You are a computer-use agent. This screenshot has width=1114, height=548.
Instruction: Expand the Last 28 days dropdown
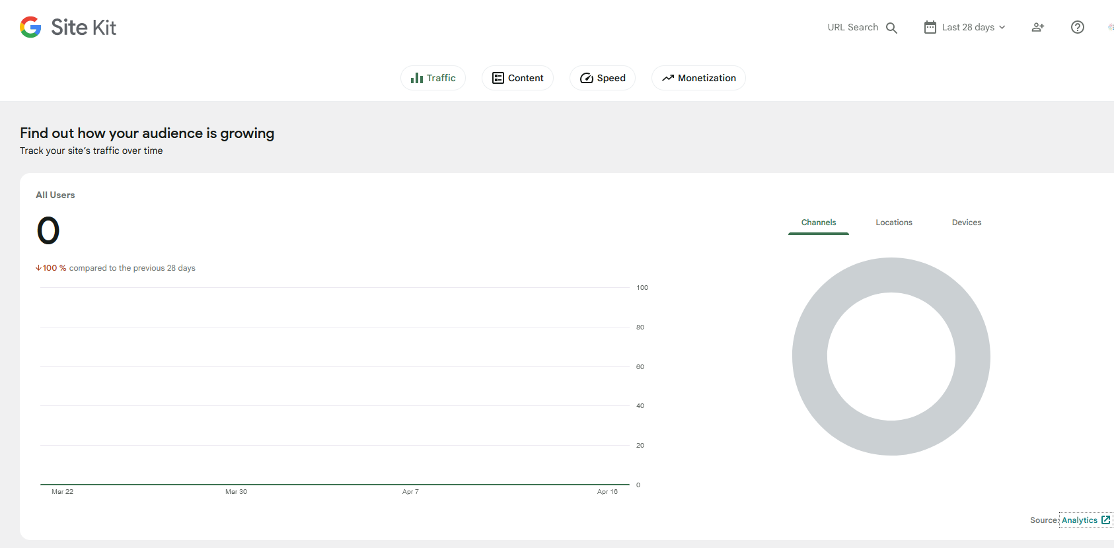tap(965, 27)
